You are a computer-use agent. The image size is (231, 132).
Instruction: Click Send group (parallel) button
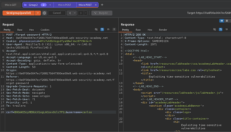tap(18, 13)
